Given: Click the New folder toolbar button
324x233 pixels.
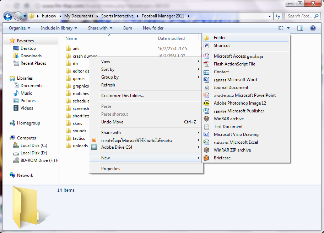Looking at the screenshot, I should [x=153, y=28].
